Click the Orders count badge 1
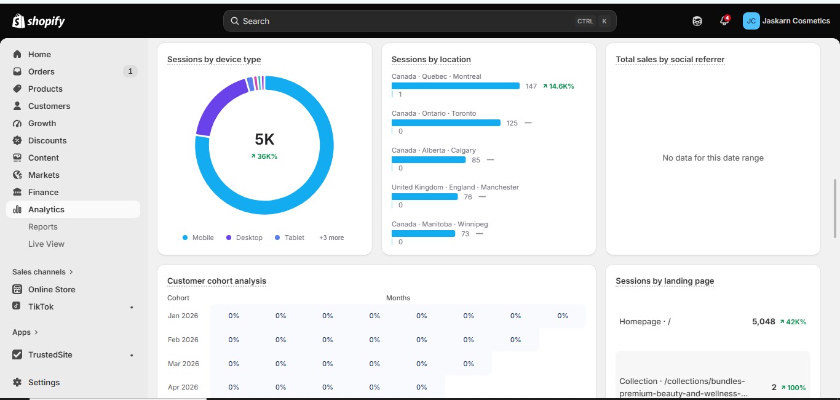This screenshot has height=400, width=840. (130, 71)
